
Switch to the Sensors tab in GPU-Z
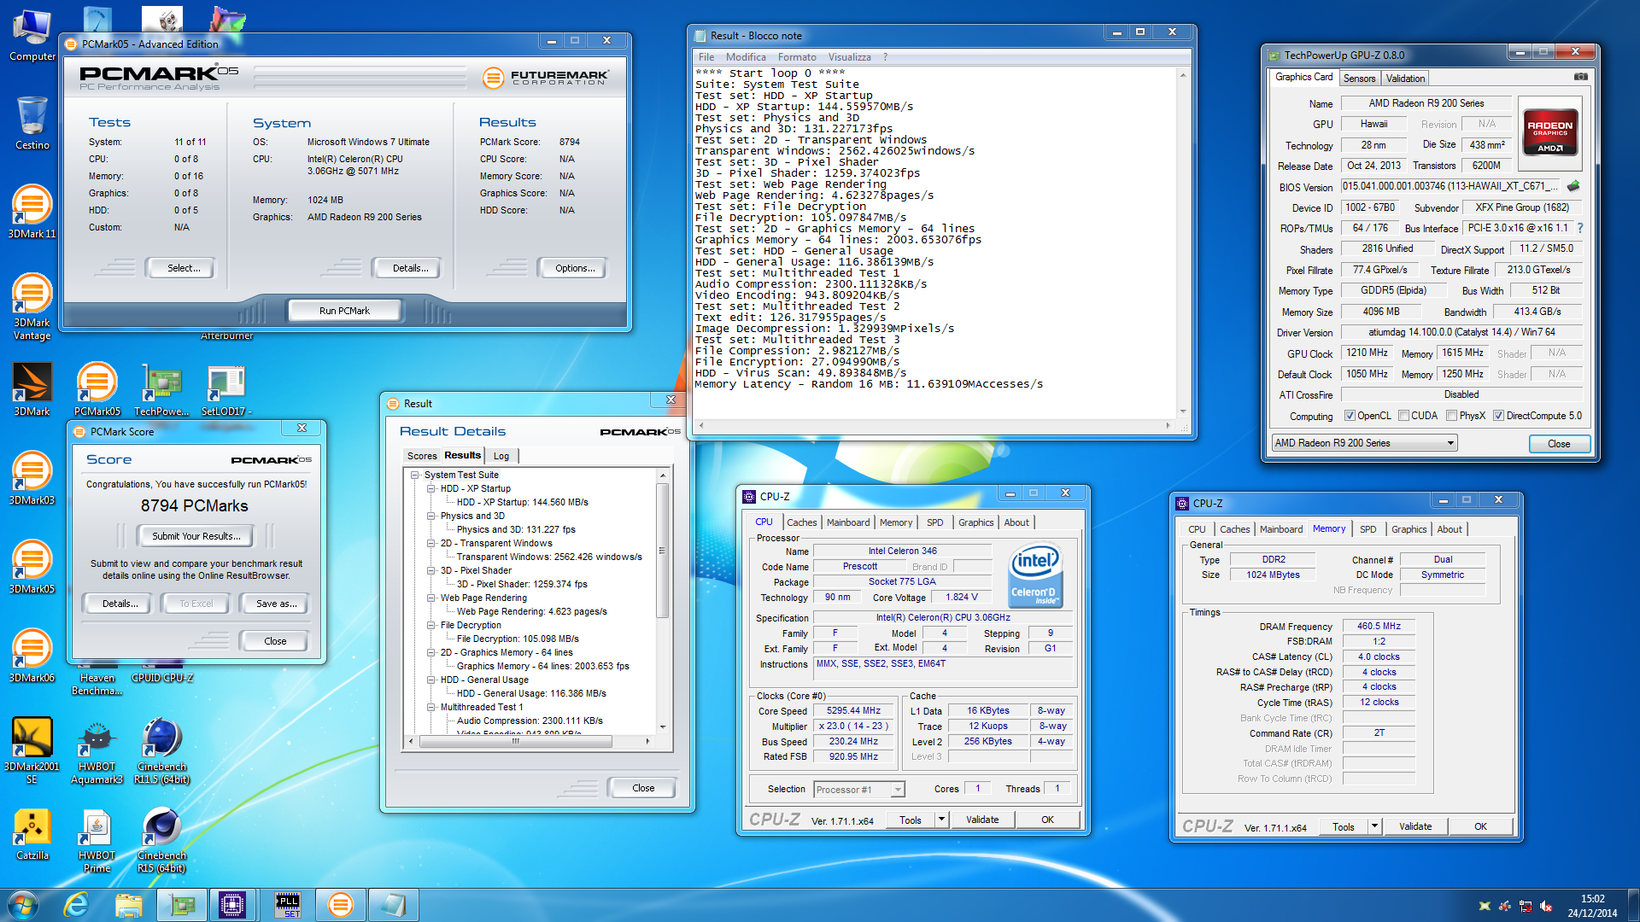click(x=1359, y=79)
